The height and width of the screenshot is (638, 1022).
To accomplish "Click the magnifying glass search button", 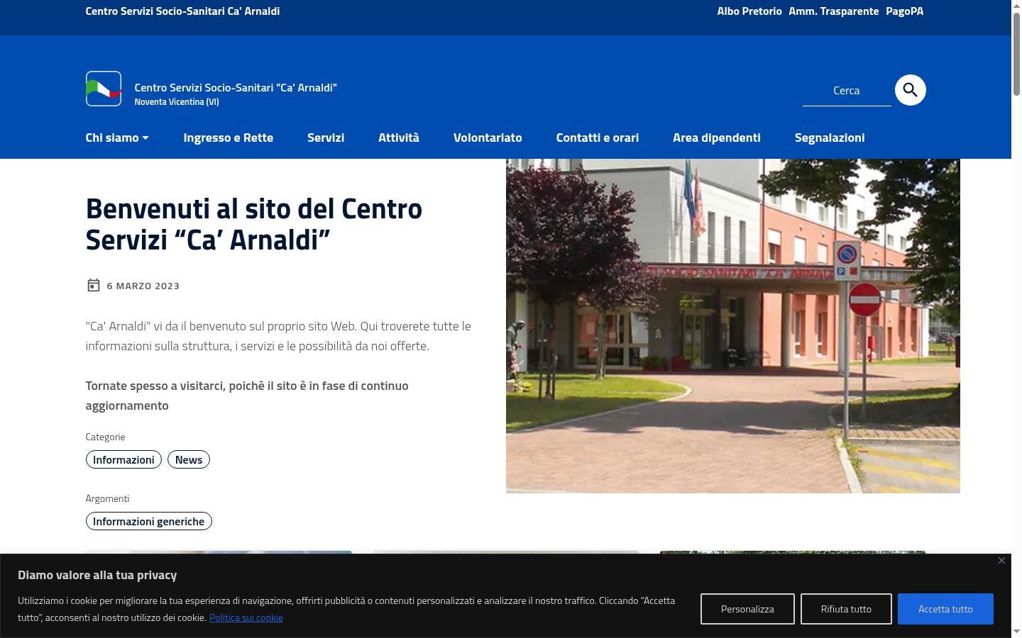I will 911,90.
